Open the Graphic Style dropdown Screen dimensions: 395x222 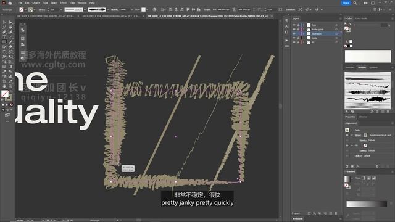148,10
